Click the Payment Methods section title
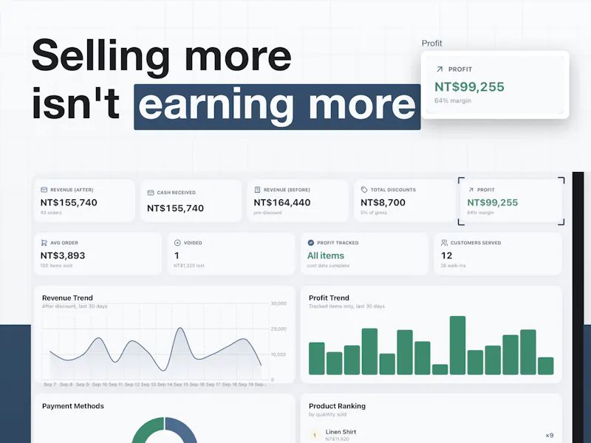 (73, 406)
